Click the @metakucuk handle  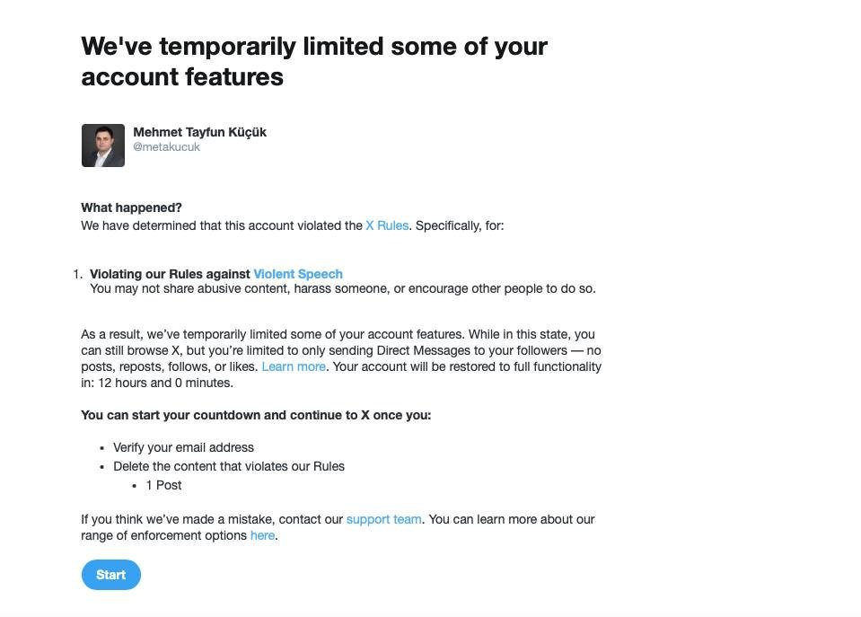click(x=166, y=147)
